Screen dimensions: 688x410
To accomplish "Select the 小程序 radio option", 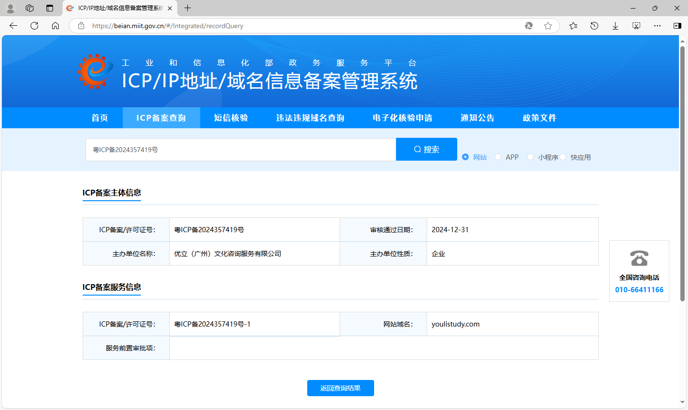I will [530, 157].
